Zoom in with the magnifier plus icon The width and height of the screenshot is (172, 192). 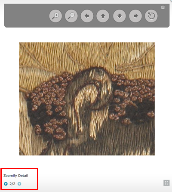tap(55, 16)
